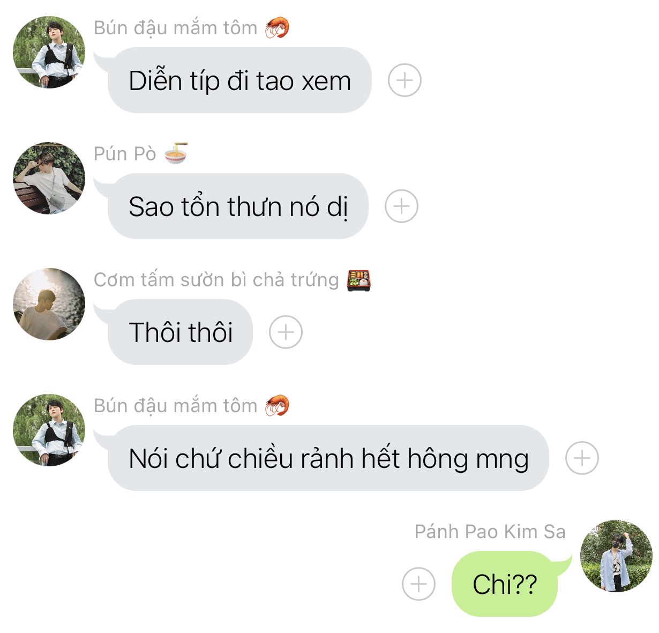Select the green "Chi??" message bubble
The height and width of the screenshot is (633, 659).
(505, 584)
